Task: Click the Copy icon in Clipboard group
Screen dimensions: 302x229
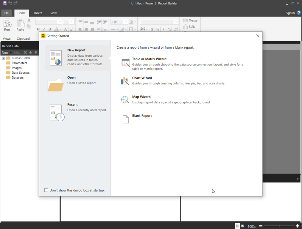Action: tap(29, 27)
